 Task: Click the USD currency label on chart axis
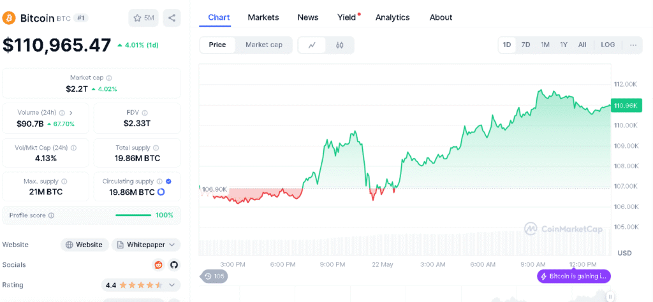coord(624,253)
